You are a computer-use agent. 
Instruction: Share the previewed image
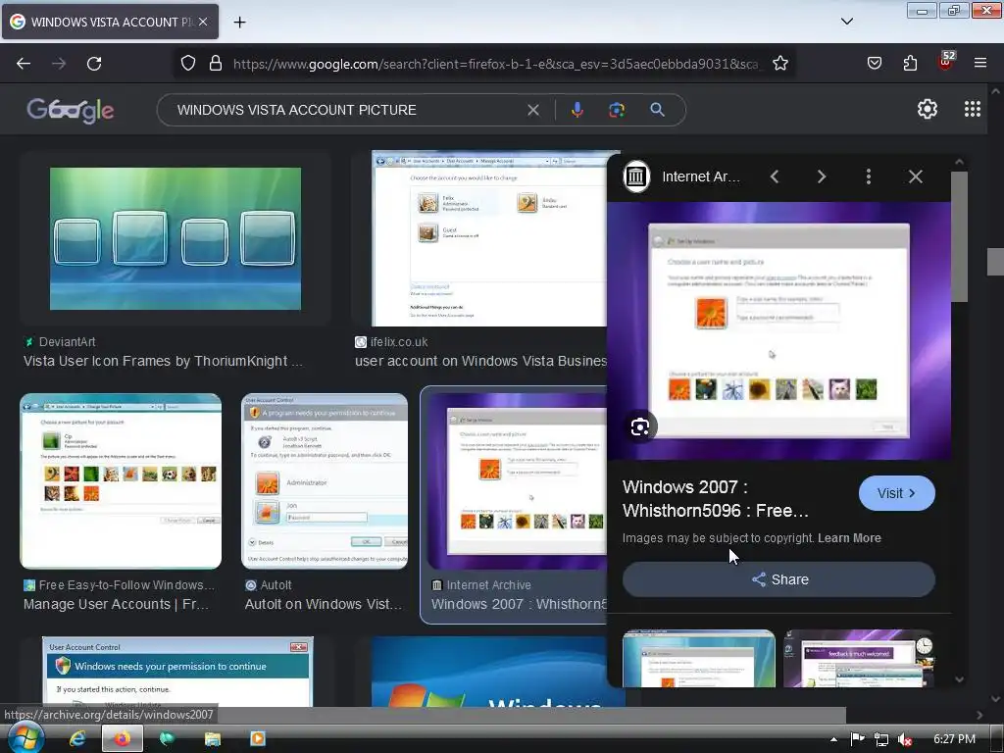(778, 579)
